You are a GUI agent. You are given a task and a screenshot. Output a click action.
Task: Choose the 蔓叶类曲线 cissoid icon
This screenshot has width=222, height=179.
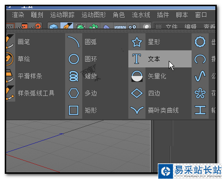point(137,110)
